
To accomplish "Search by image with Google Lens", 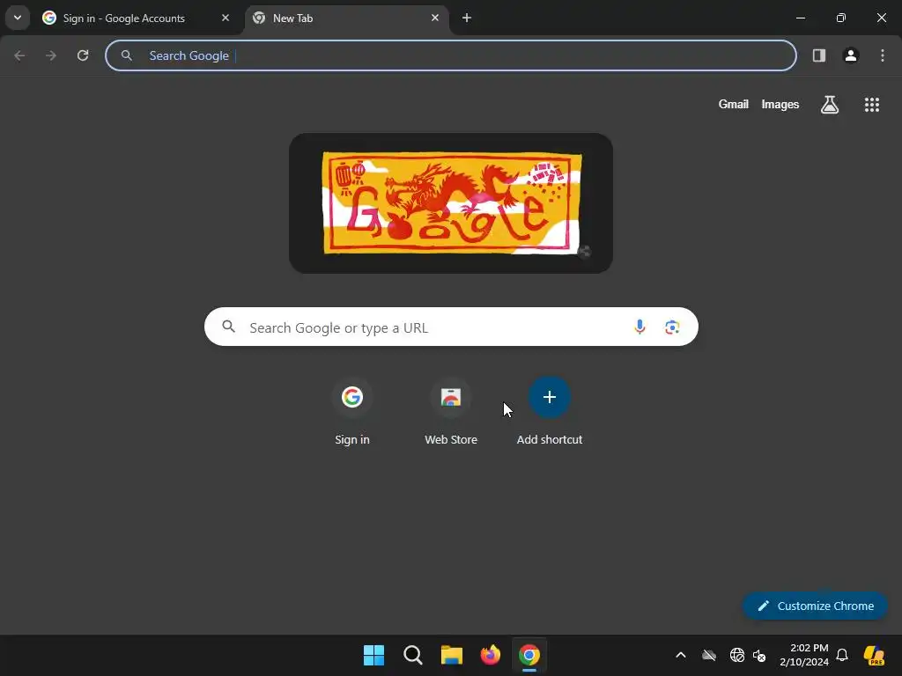I will [x=672, y=327].
